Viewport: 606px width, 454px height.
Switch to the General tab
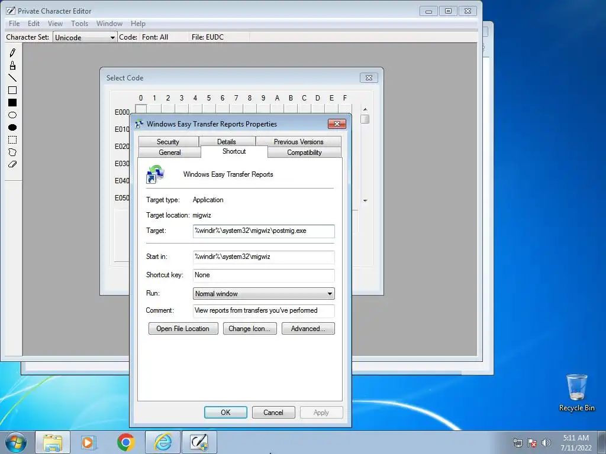[x=170, y=153]
